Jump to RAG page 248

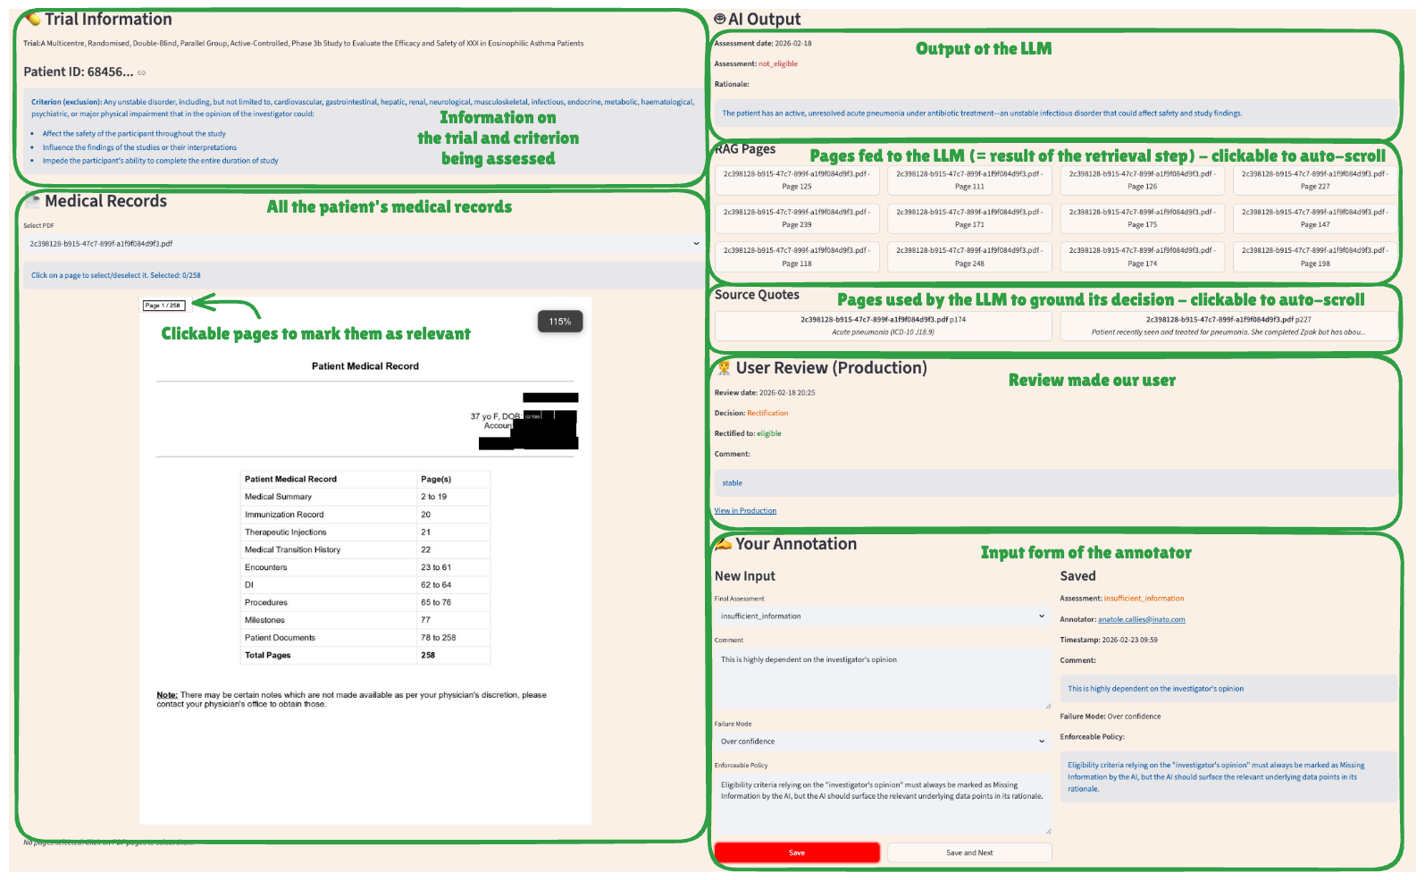tap(969, 256)
